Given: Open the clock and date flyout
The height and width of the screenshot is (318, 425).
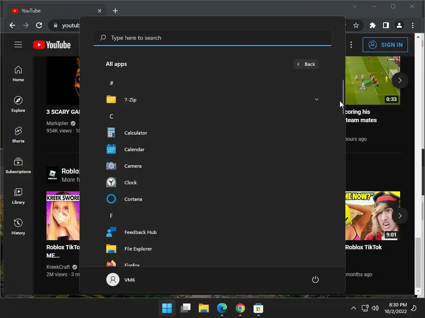Looking at the screenshot, I should (x=396, y=308).
